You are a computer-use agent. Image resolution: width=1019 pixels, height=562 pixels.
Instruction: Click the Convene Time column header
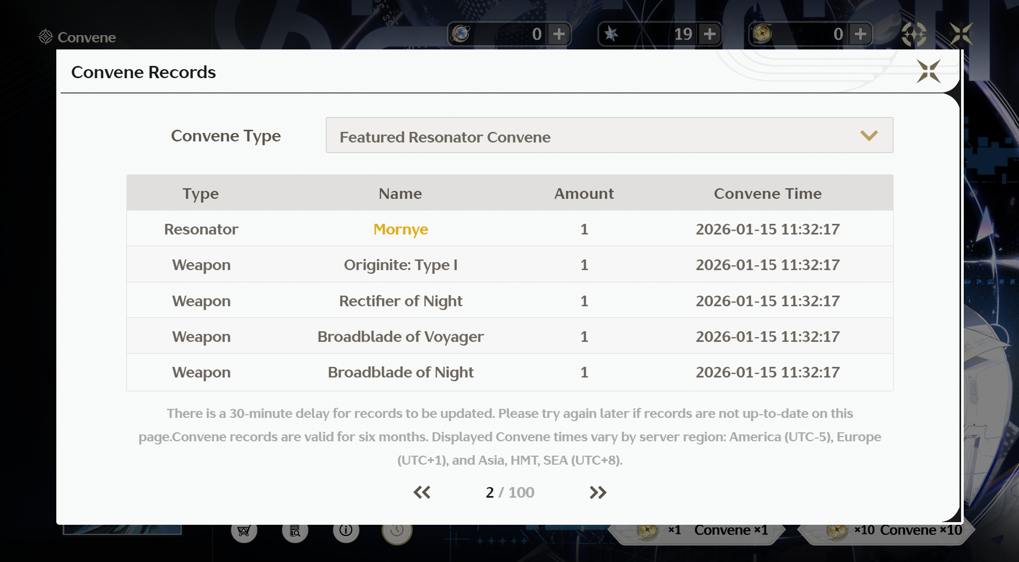pos(767,194)
